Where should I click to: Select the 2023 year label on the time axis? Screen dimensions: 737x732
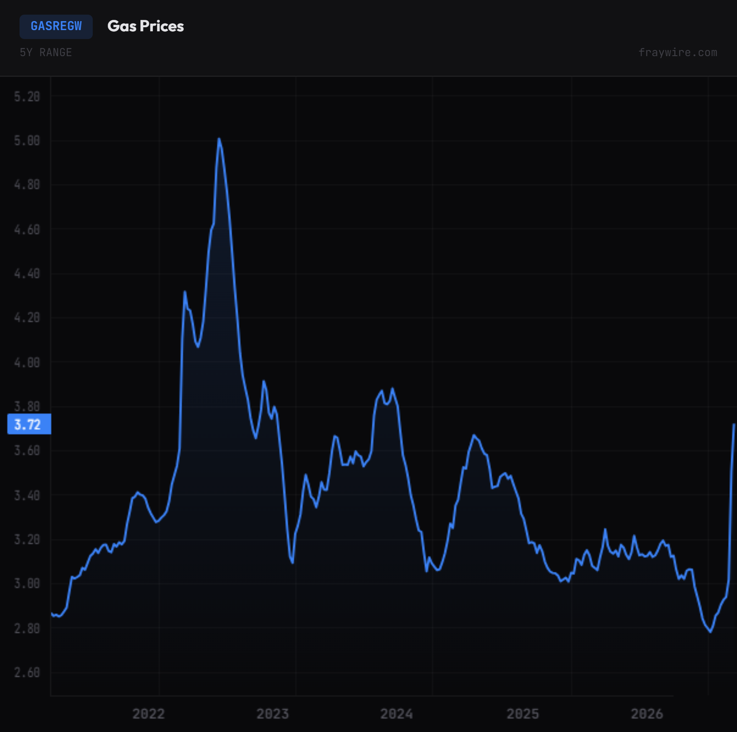pyautogui.click(x=273, y=714)
